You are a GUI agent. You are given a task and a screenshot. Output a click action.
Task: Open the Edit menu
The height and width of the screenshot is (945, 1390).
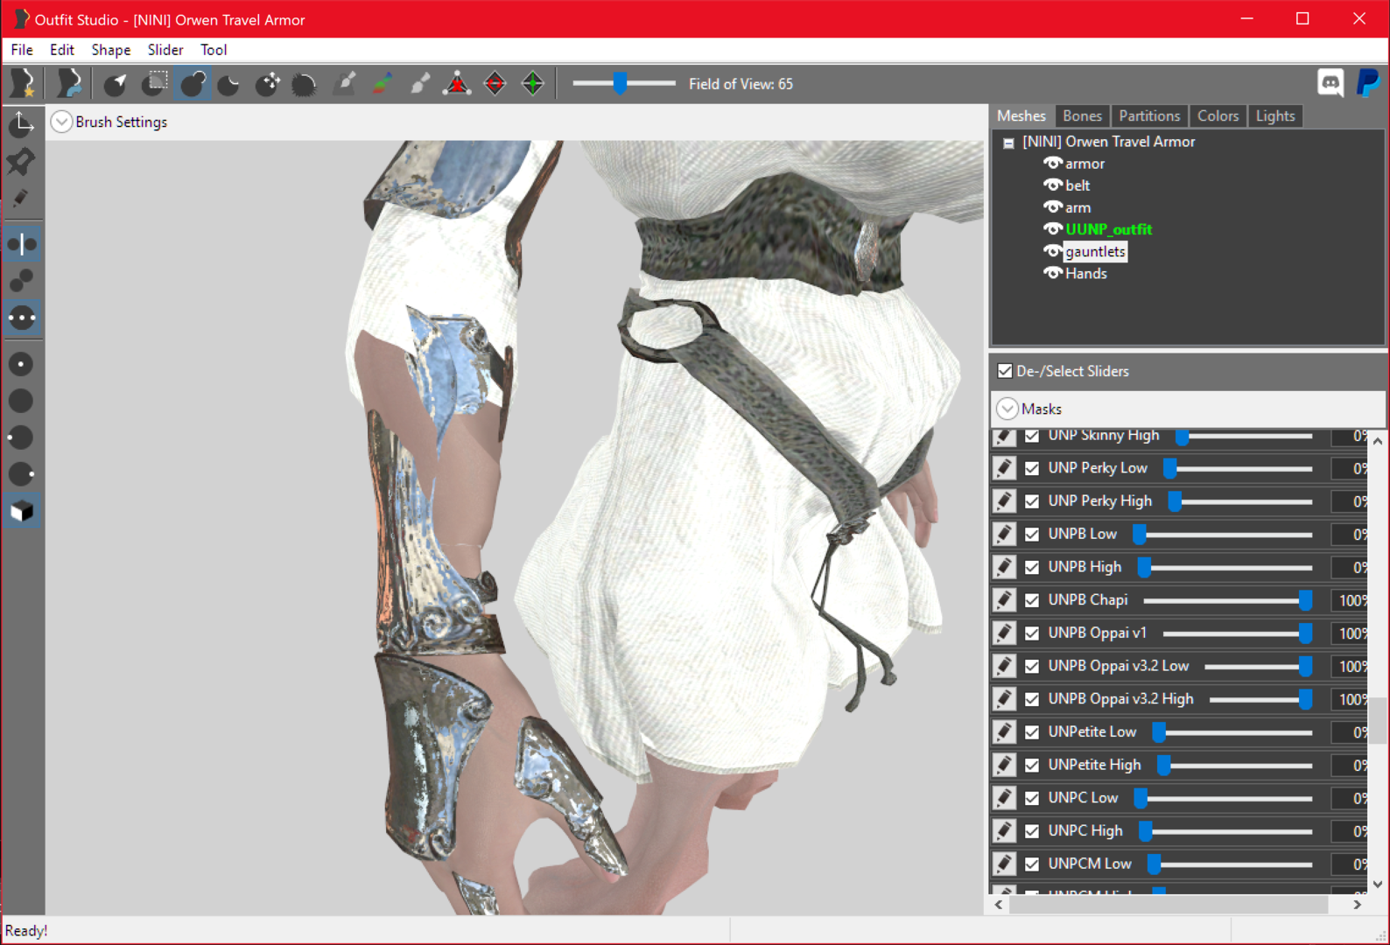tap(62, 50)
